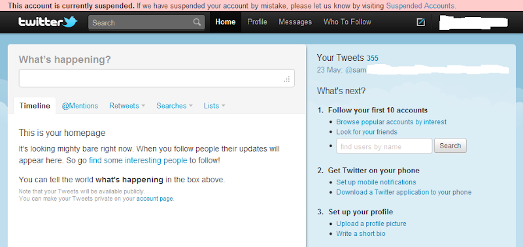Screen dimensions: 523x247
Task: Expand the Lists dropdown tab
Action: [214, 106]
